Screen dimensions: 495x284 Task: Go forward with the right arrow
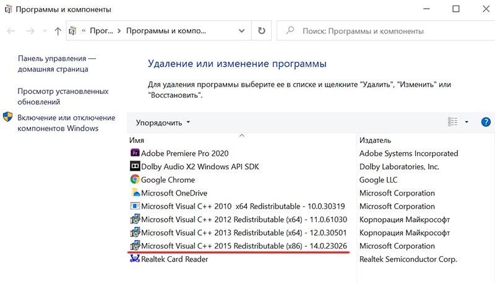pyautogui.click(x=30, y=31)
